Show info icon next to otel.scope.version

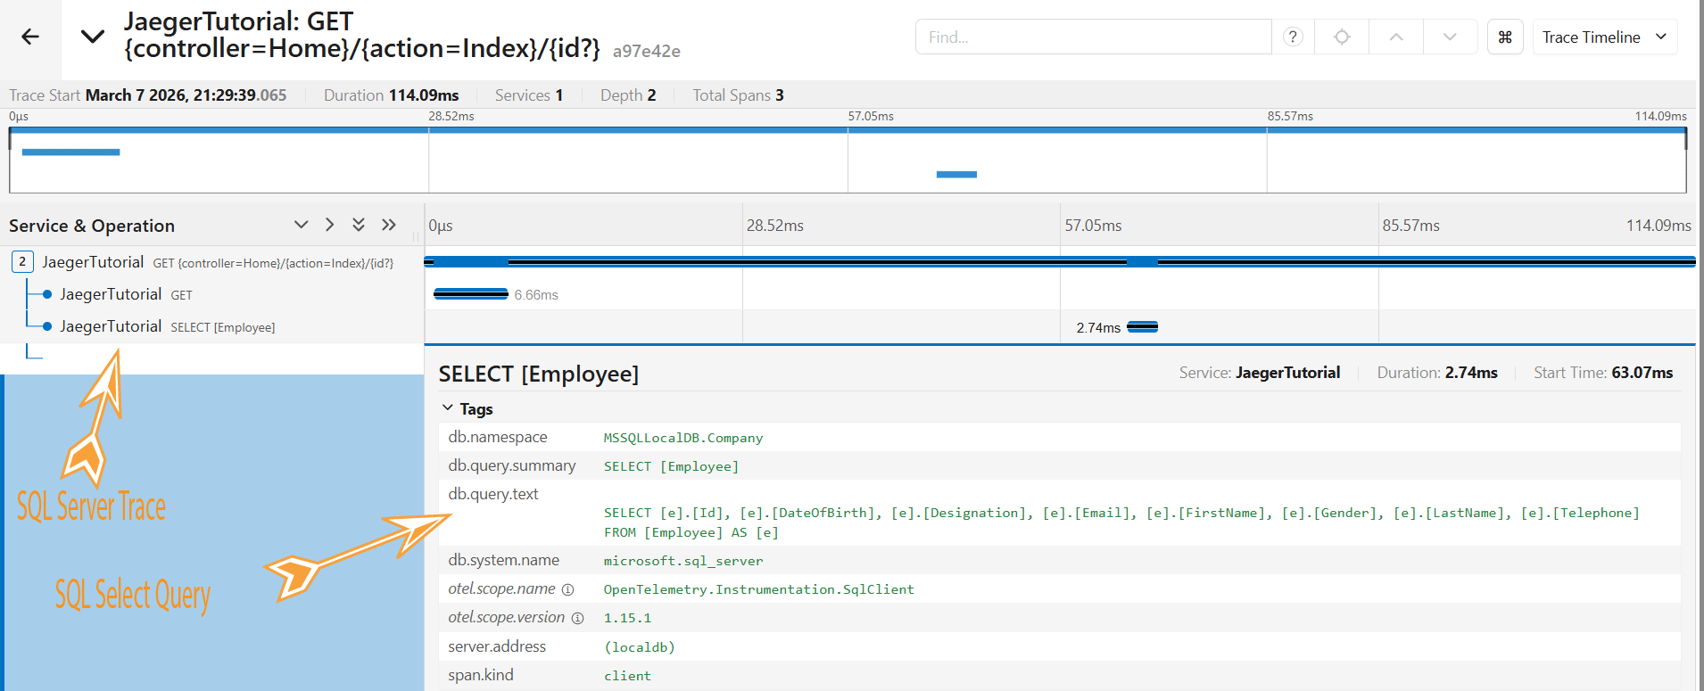[577, 618]
